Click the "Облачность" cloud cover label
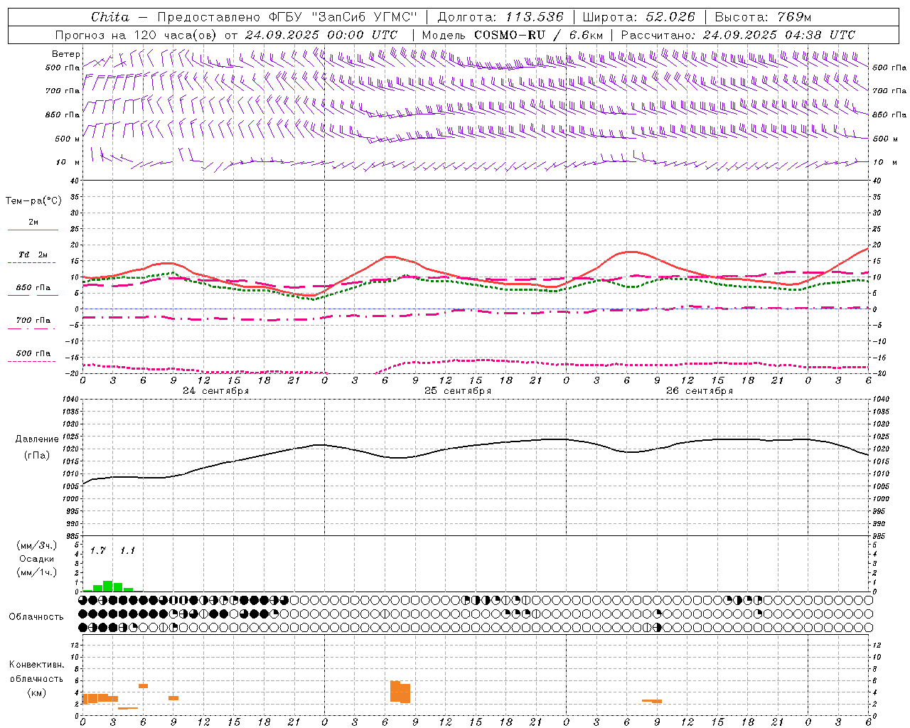Screen dimensions: 910x728 tap(36, 617)
